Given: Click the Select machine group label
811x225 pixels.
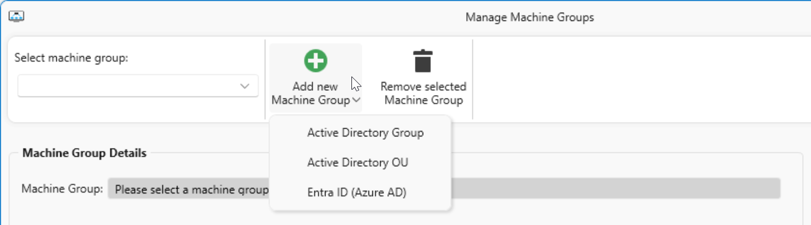Looking at the screenshot, I should coord(71,58).
